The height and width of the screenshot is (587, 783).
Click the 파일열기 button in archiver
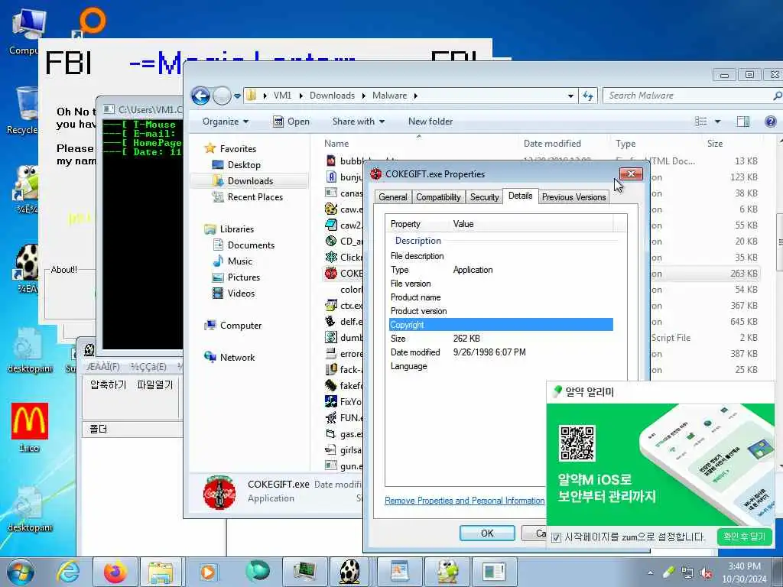(154, 385)
